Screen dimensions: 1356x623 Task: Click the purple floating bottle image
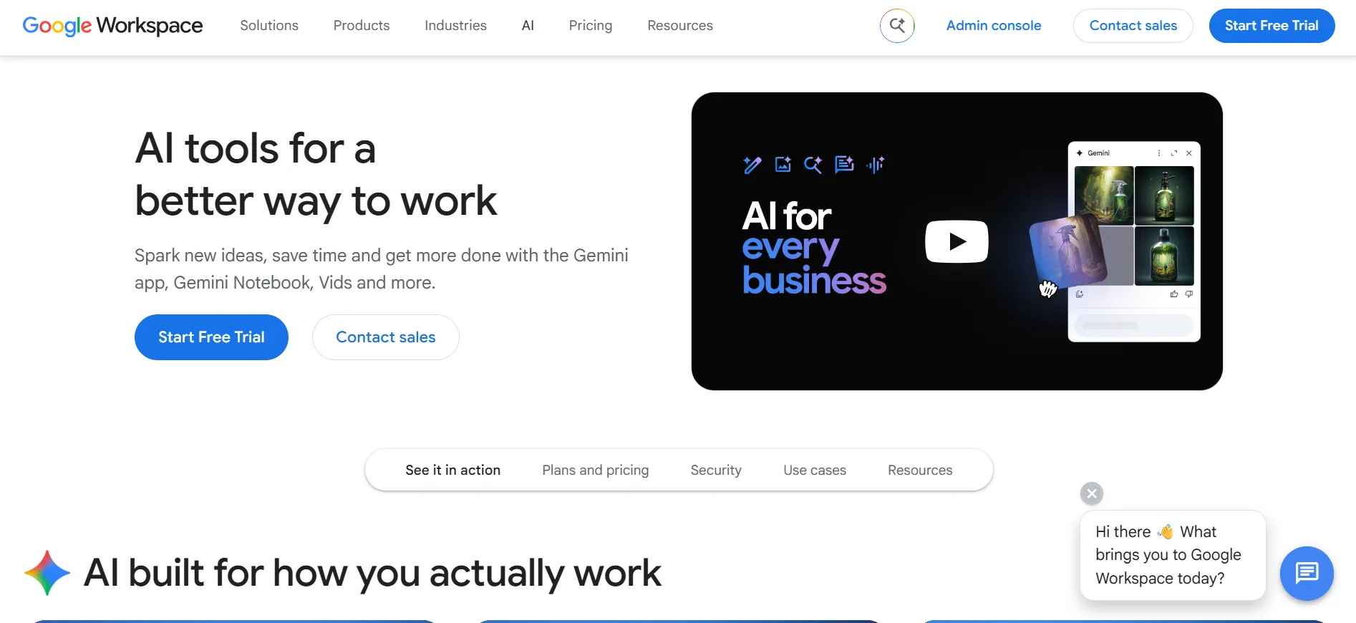1067,251
